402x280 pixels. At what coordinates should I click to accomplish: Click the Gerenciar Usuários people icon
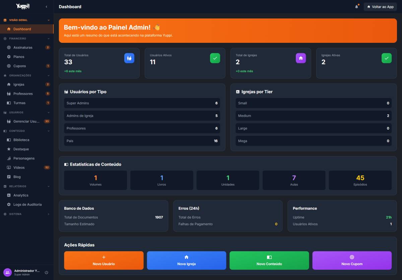point(9,121)
